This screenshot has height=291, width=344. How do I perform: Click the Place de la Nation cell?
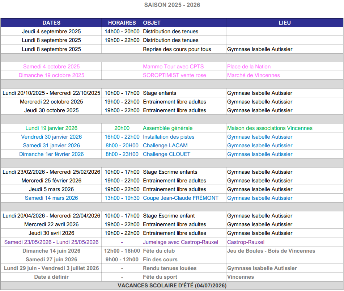click(249, 67)
